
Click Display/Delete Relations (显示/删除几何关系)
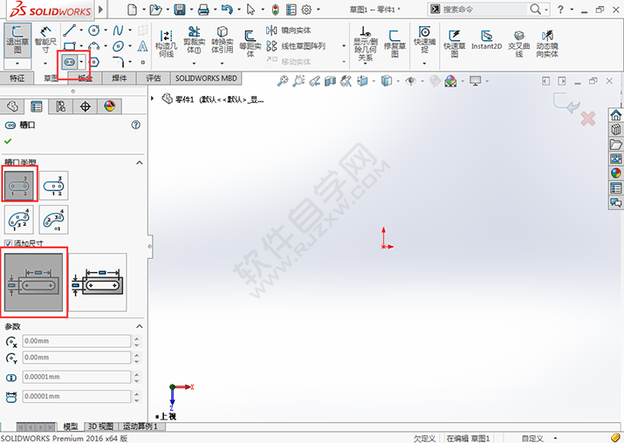point(366,44)
